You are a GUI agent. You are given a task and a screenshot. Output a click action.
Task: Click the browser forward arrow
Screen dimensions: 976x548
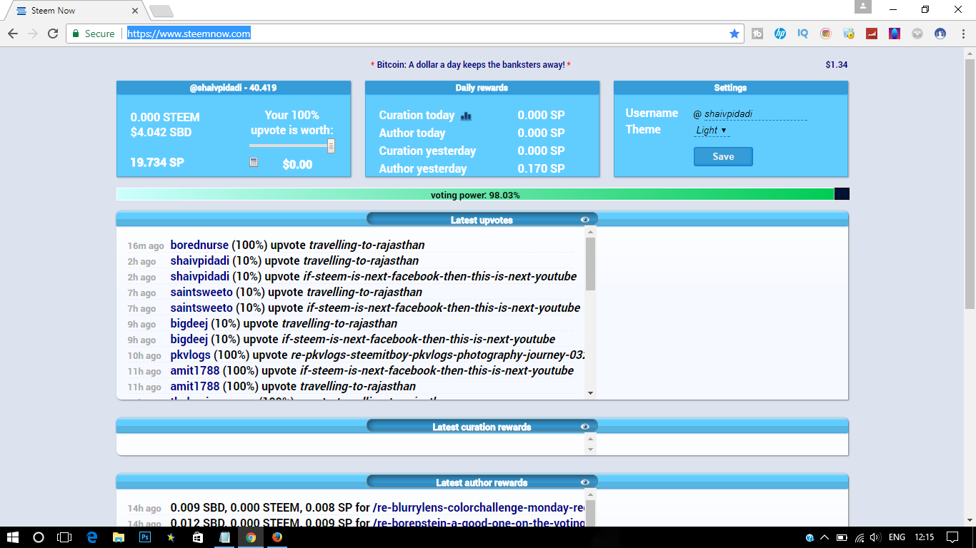point(33,34)
